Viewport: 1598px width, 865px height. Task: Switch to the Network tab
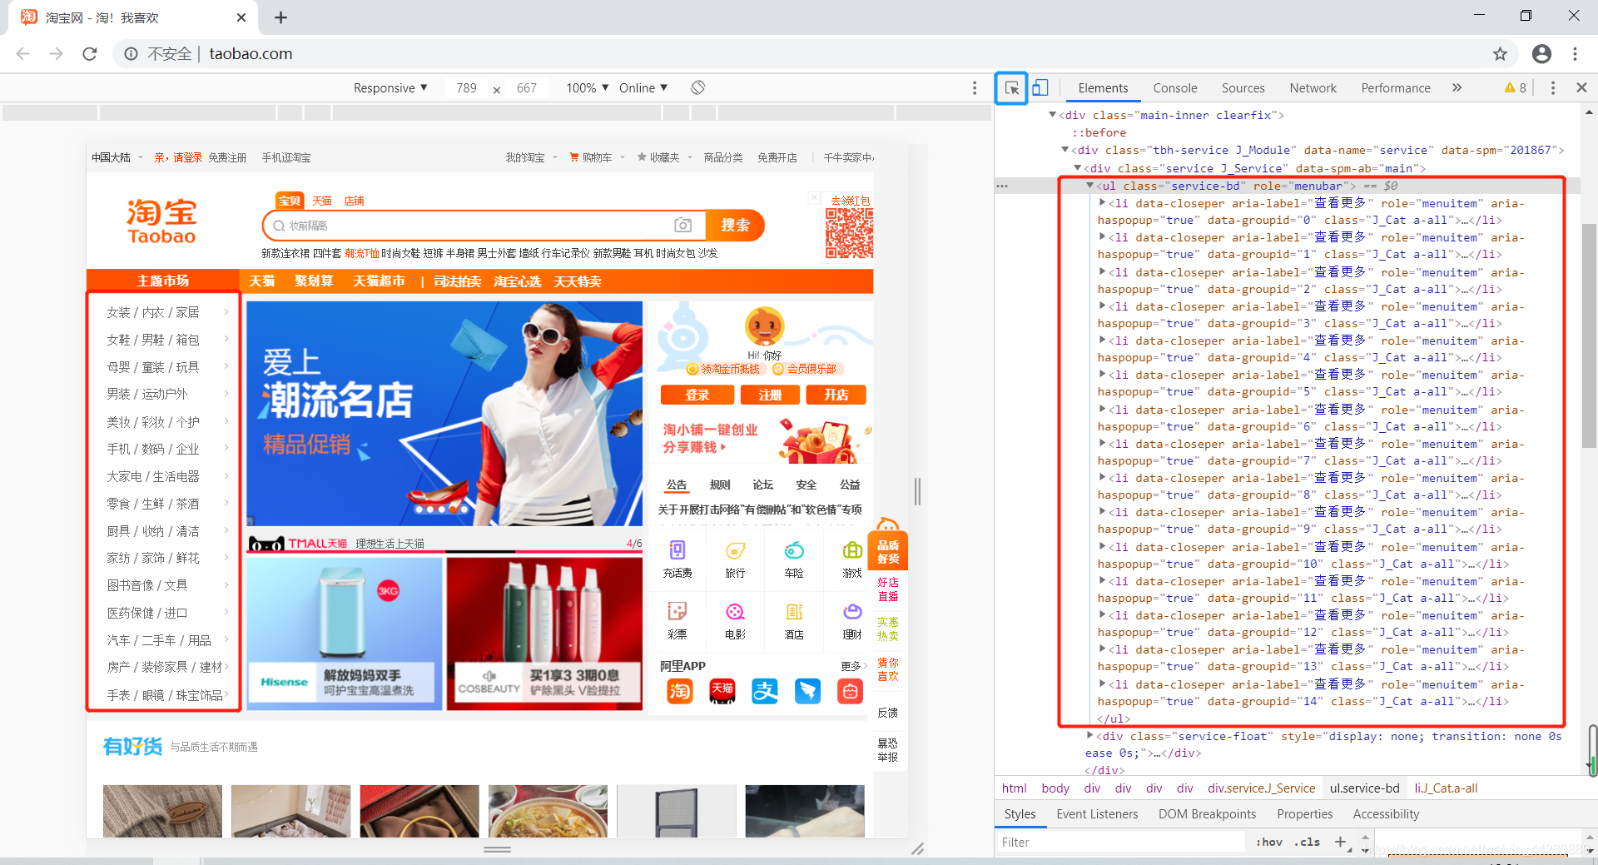point(1313,87)
